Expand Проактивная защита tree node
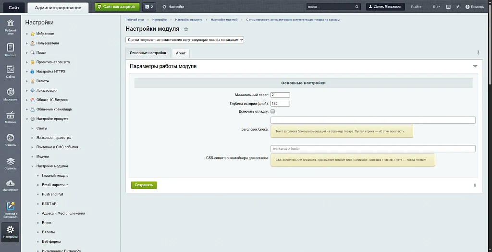The width and height of the screenshot is (492, 252). pyautogui.click(x=27, y=62)
